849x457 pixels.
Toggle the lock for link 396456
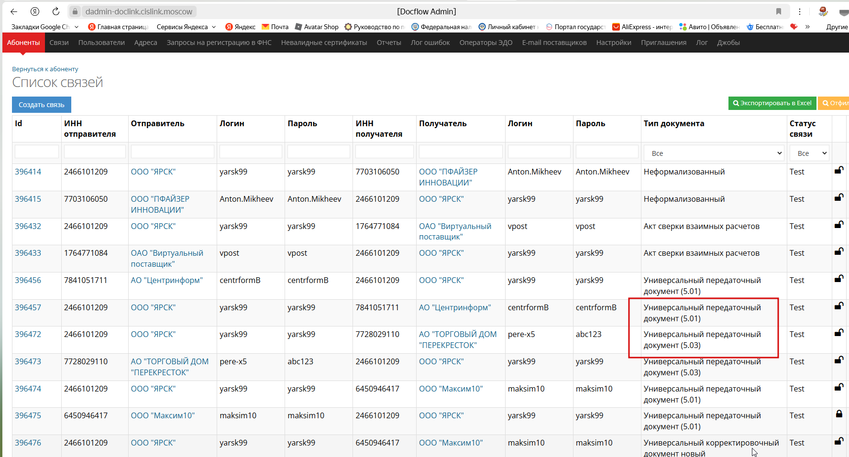coord(839,278)
